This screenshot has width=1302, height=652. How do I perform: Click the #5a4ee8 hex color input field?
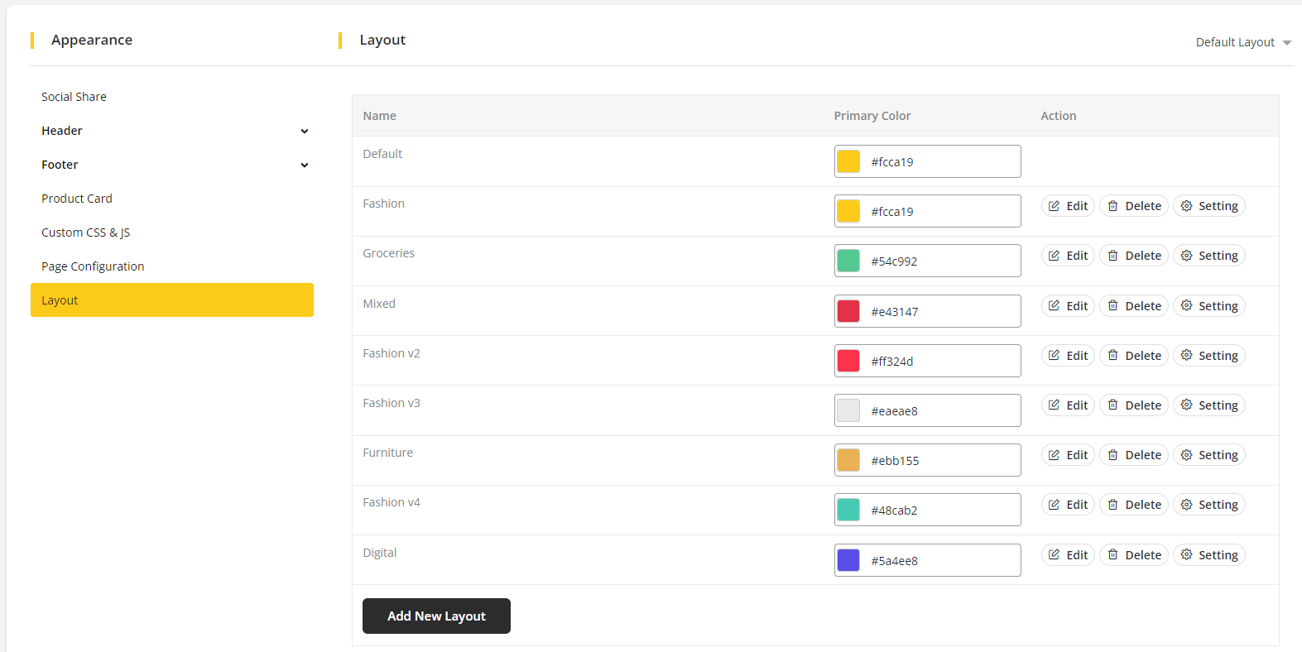(x=940, y=561)
